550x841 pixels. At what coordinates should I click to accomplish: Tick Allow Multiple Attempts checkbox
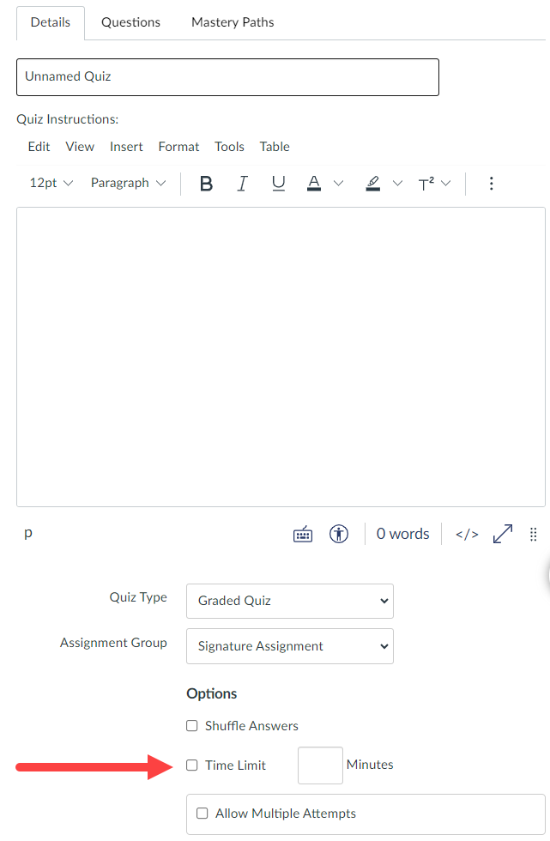coord(202,814)
